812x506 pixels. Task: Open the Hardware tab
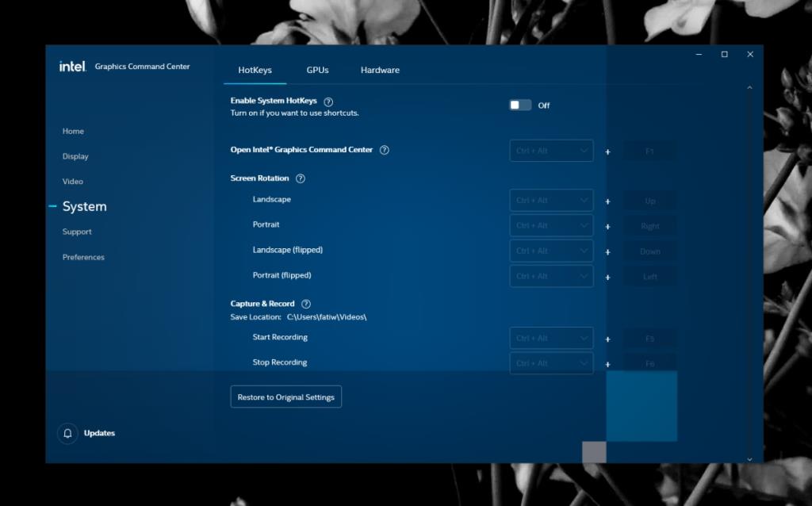[380, 70]
